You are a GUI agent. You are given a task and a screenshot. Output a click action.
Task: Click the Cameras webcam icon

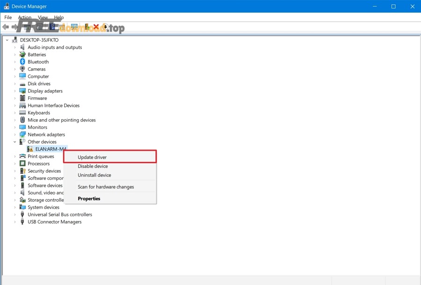[x=22, y=69]
